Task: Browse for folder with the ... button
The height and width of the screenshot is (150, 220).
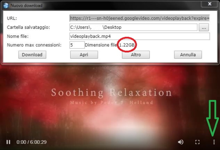Action: click(x=204, y=27)
